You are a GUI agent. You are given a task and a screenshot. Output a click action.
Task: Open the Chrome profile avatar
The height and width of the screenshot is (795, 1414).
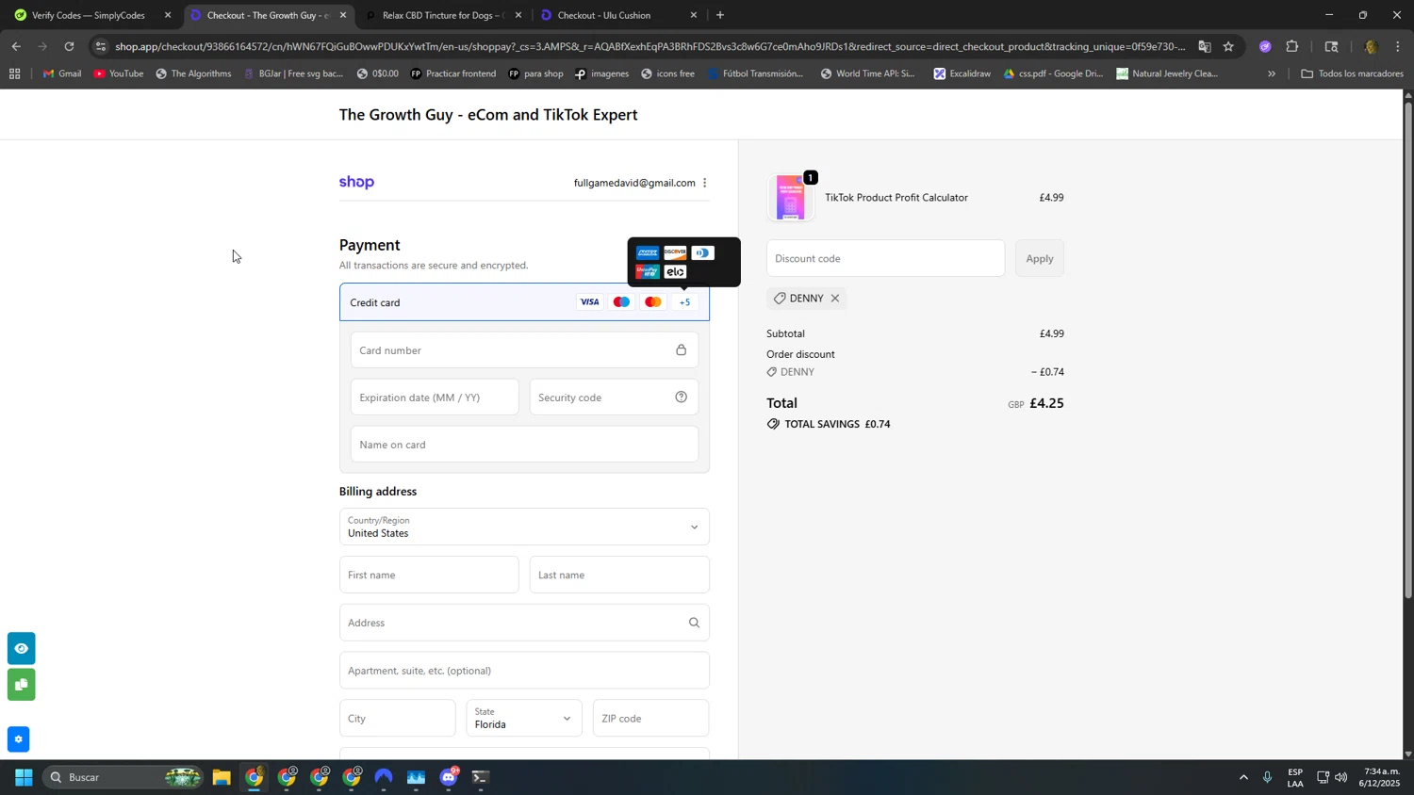pyautogui.click(x=1371, y=46)
